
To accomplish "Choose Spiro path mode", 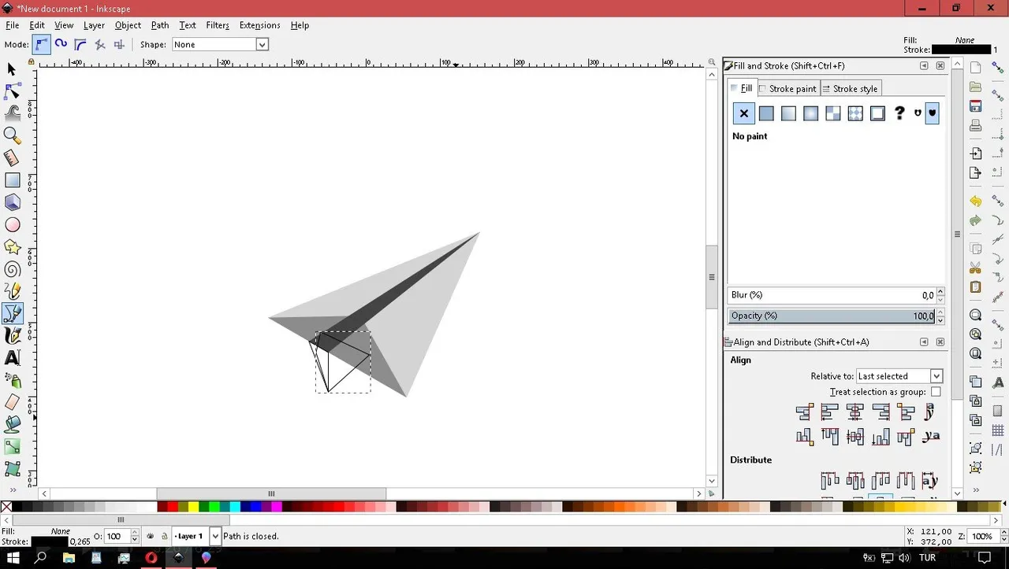I will pos(61,45).
